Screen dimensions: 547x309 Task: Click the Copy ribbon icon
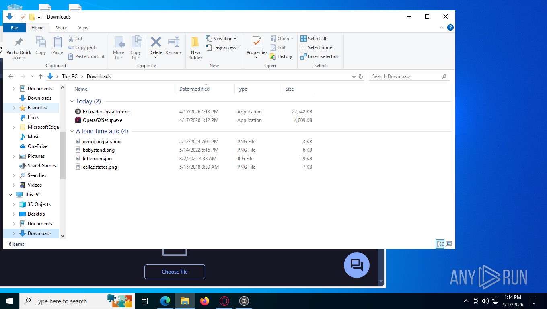(x=41, y=42)
